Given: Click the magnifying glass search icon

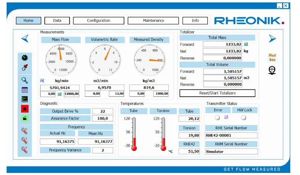Looking at the screenshot, I should [x=24, y=80].
